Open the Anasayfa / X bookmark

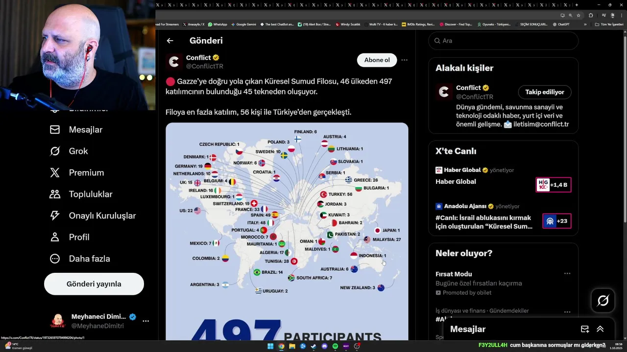(193, 24)
